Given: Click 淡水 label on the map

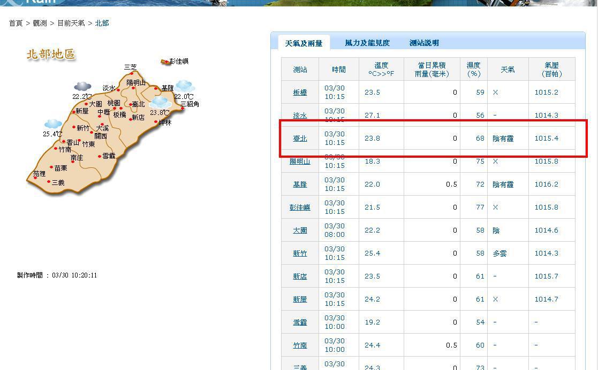Looking at the screenshot, I should 109,88.
